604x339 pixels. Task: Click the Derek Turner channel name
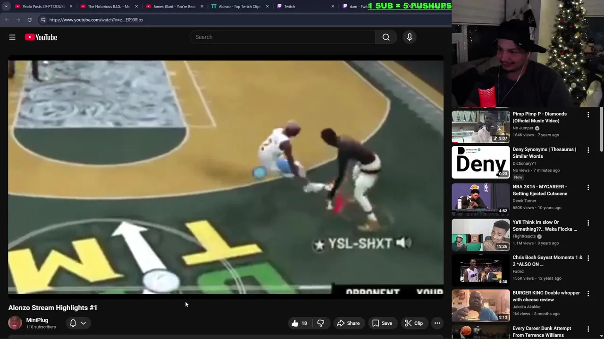(x=524, y=201)
